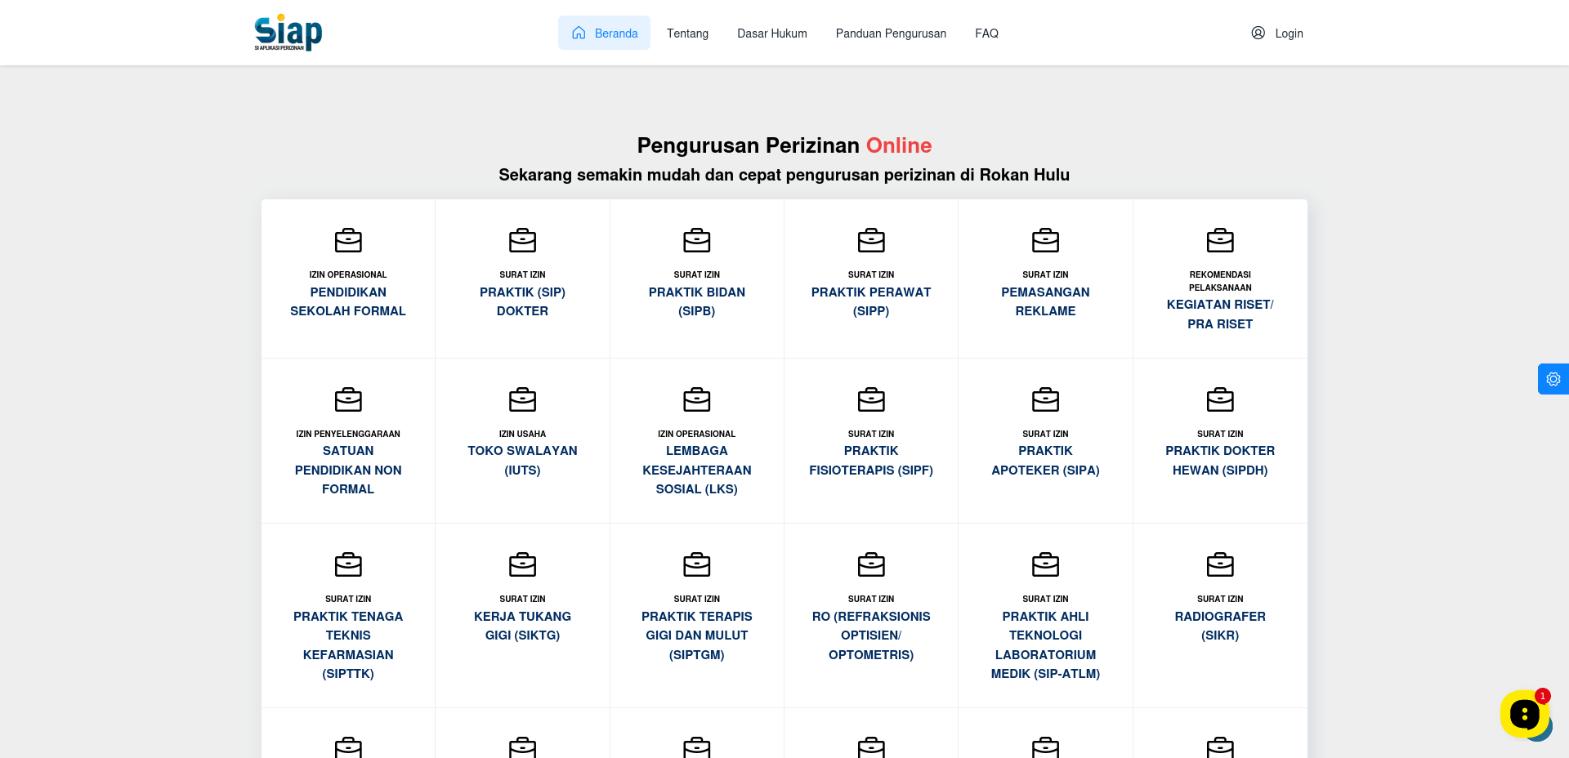Open the yellow chat widget icon
Image resolution: width=1569 pixels, height=758 pixels.
pos(1524,714)
